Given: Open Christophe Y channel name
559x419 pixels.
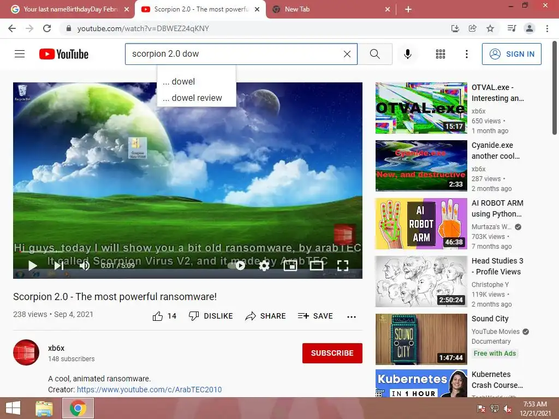Looking at the screenshot, I should 490,284.
